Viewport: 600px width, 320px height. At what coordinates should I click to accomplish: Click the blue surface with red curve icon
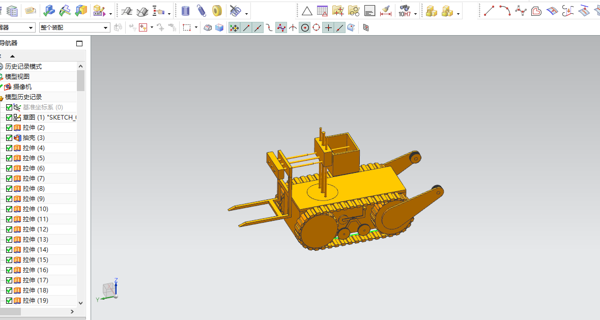552,11
